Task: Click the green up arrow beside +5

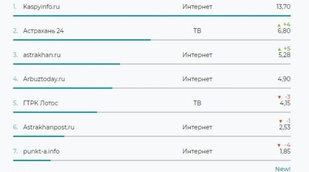Action: (x=279, y=49)
